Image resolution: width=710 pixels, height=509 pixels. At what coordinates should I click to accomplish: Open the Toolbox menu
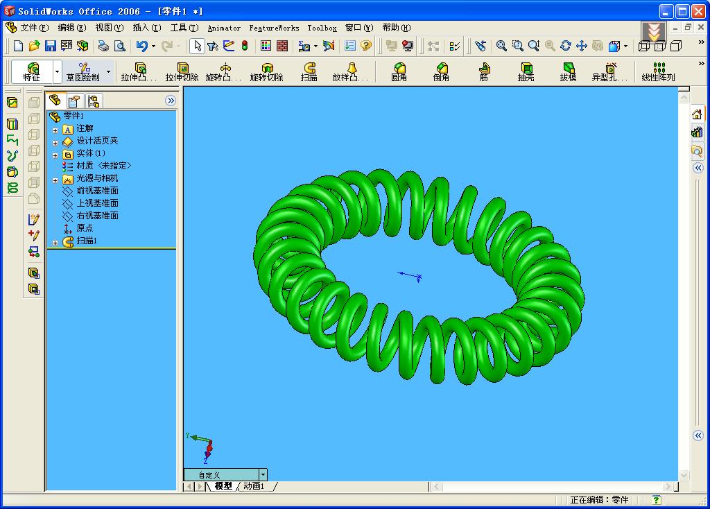point(322,28)
